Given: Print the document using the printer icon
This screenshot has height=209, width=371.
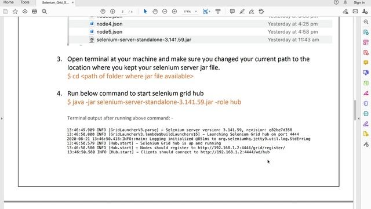Looking at the screenshot, I should [x=35, y=12].
